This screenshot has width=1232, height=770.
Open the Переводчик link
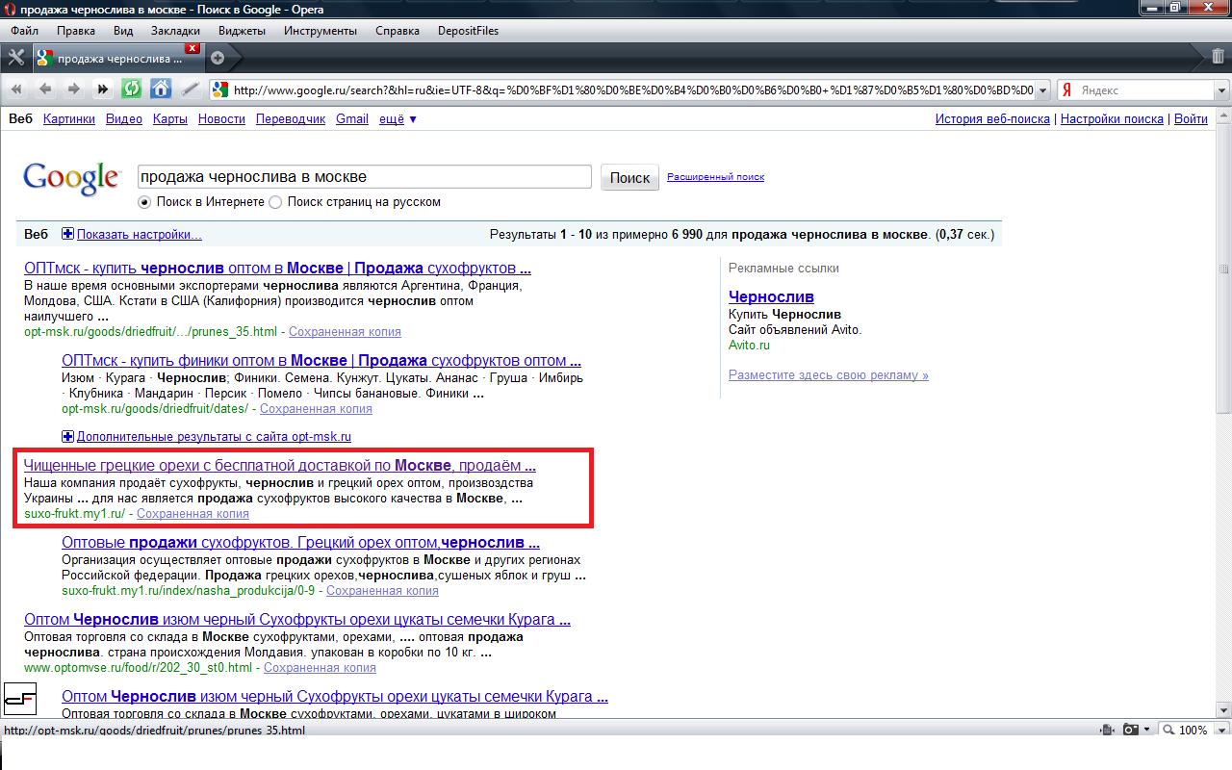pyautogui.click(x=291, y=119)
